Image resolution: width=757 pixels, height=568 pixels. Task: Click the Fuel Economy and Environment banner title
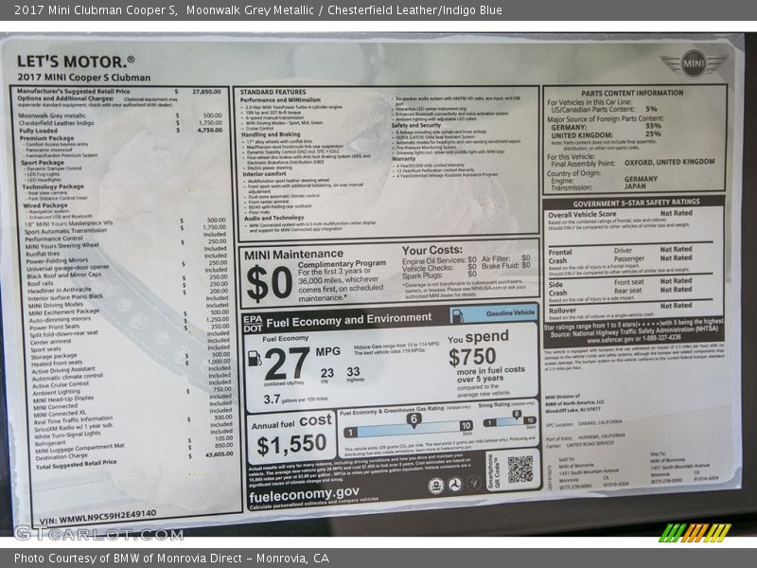(348, 320)
